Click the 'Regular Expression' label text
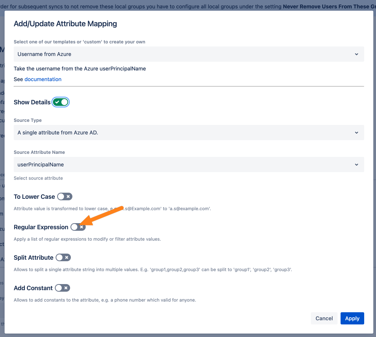The height and width of the screenshot is (337, 376). coord(41,227)
